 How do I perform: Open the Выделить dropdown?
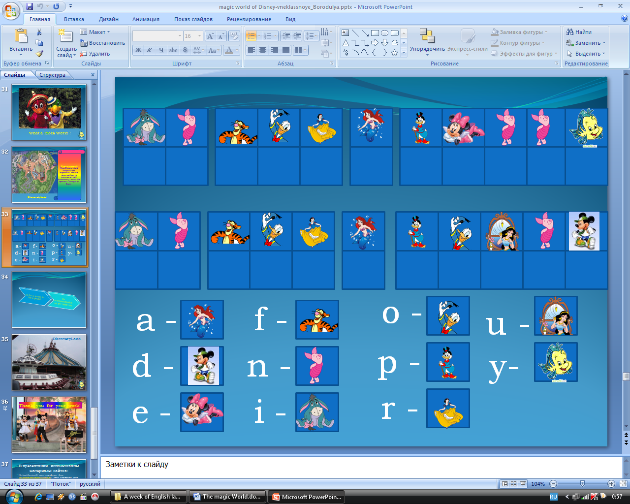click(x=586, y=54)
